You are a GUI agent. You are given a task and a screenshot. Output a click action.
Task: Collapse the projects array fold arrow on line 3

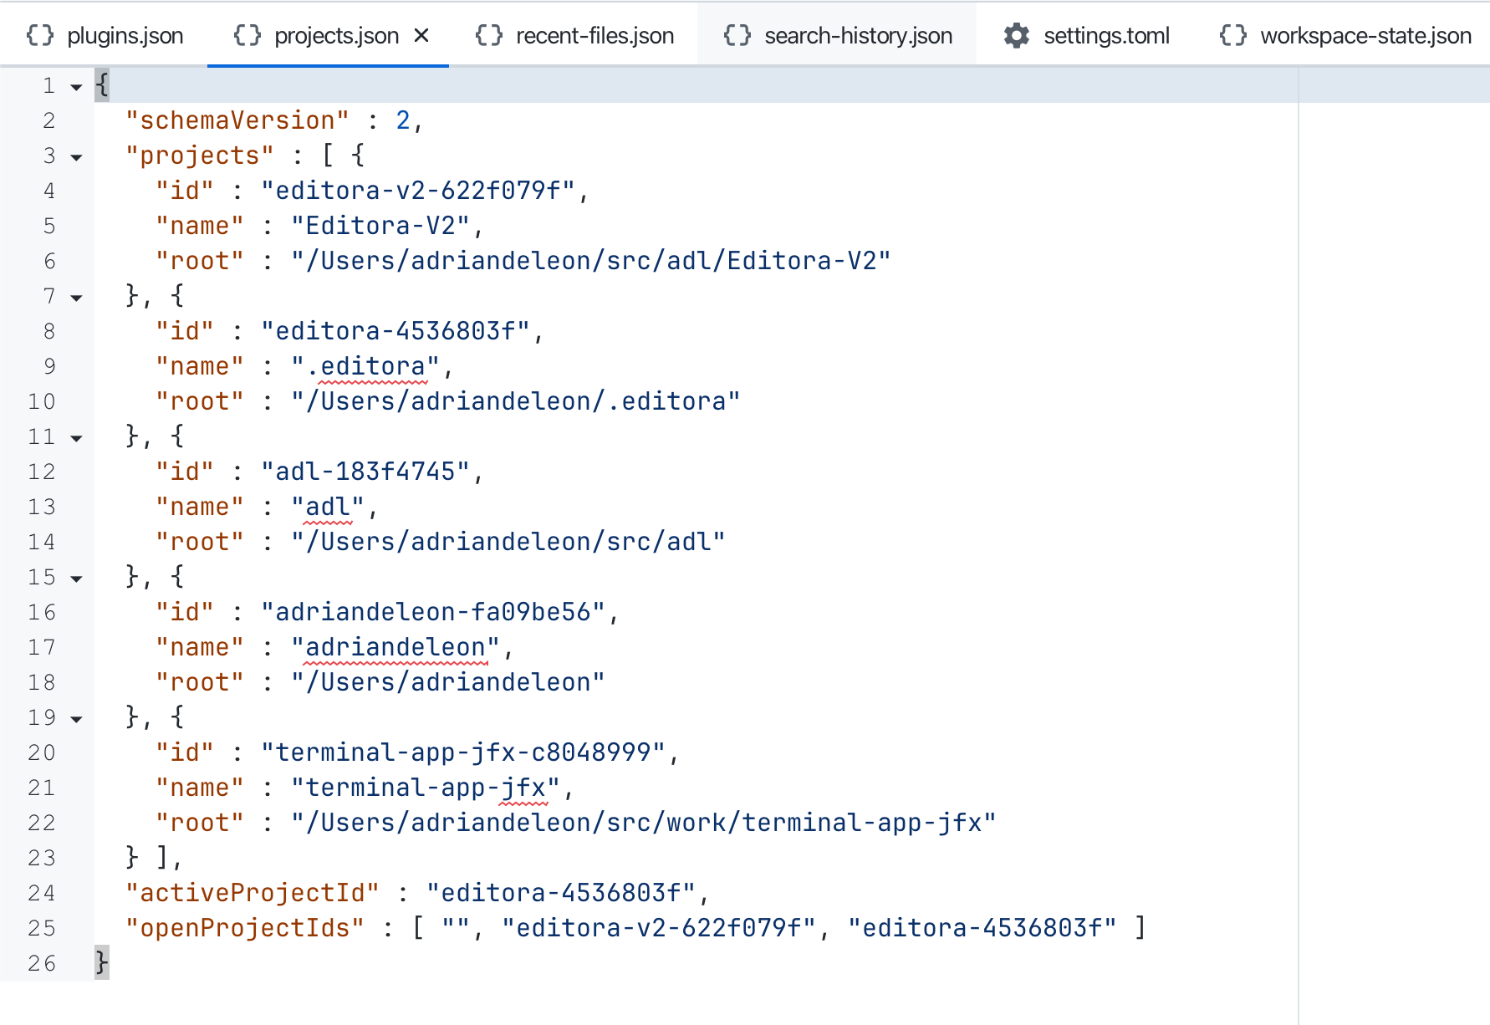point(76,157)
